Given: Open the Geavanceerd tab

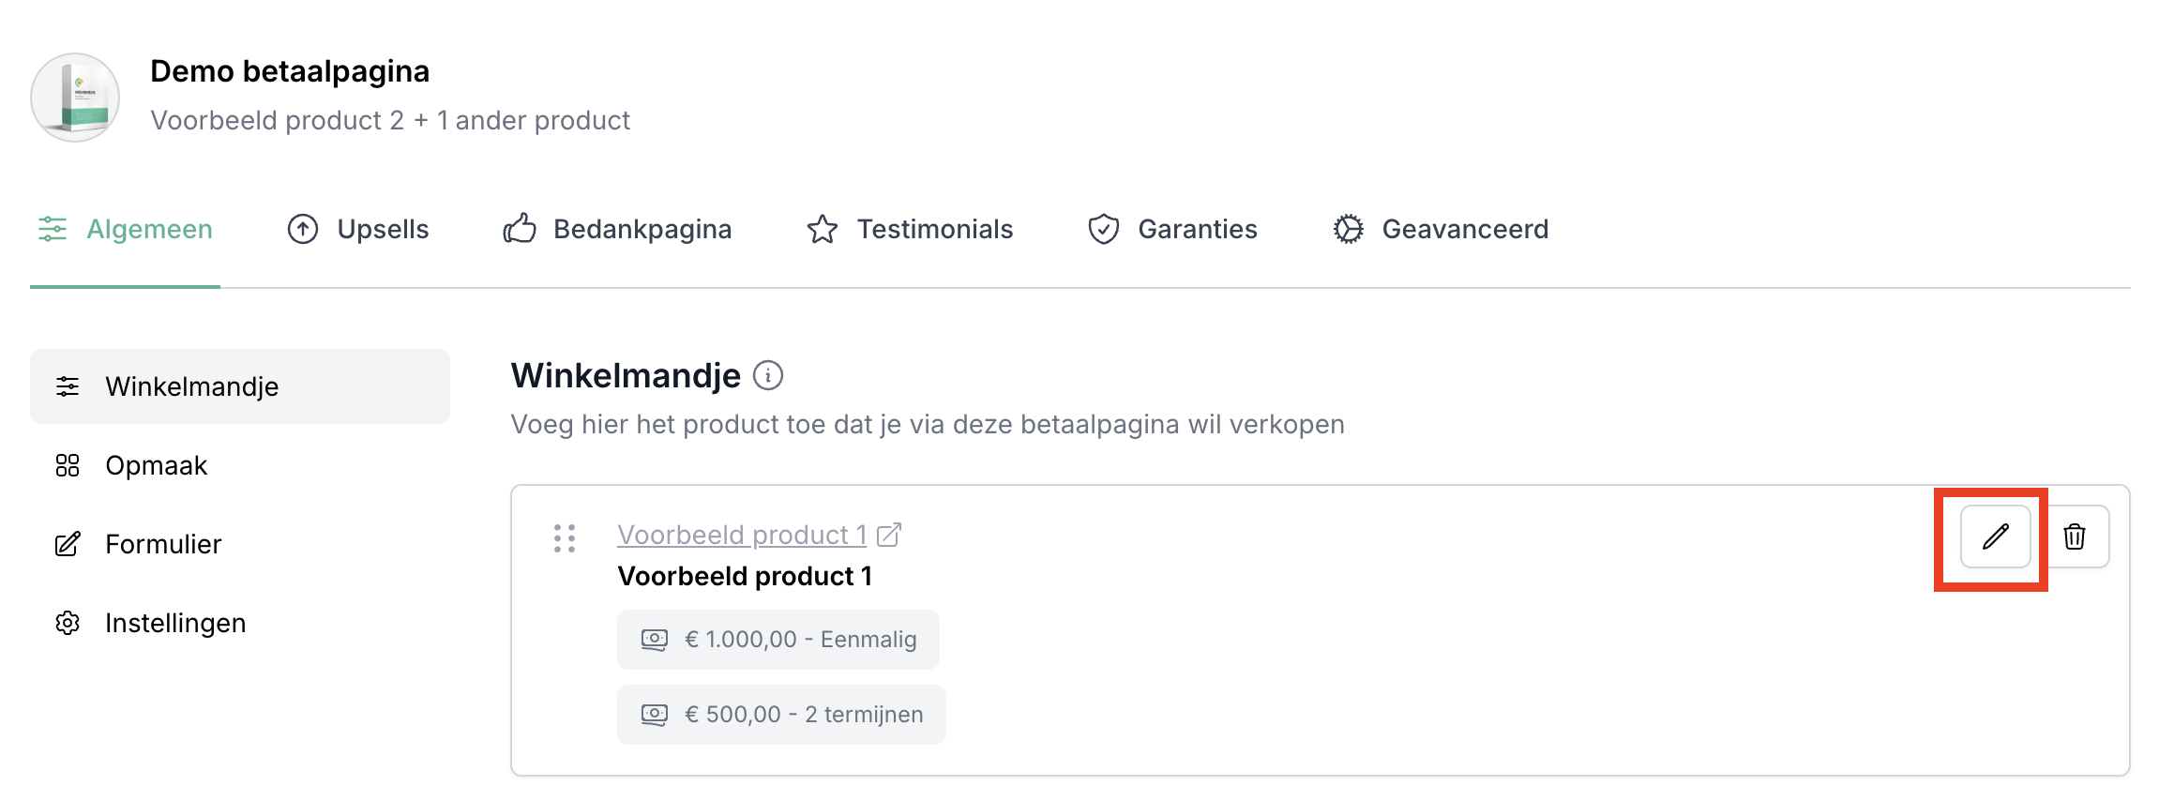Looking at the screenshot, I should (x=1441, y=229).
